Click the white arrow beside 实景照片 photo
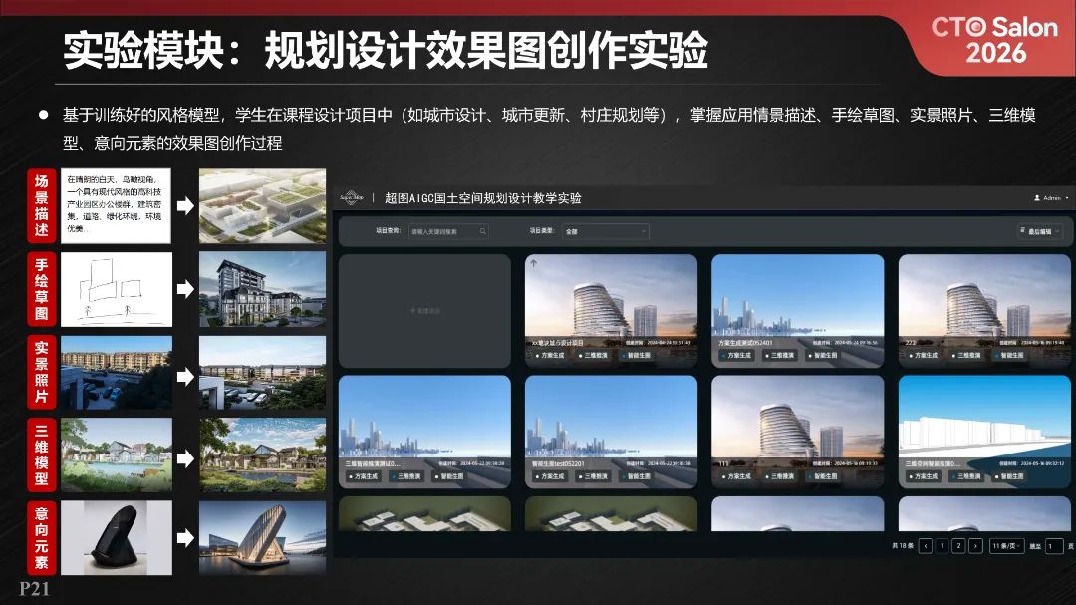Image resolution: width=1076 pixels, height=605 pixels. tap(185, 377)
